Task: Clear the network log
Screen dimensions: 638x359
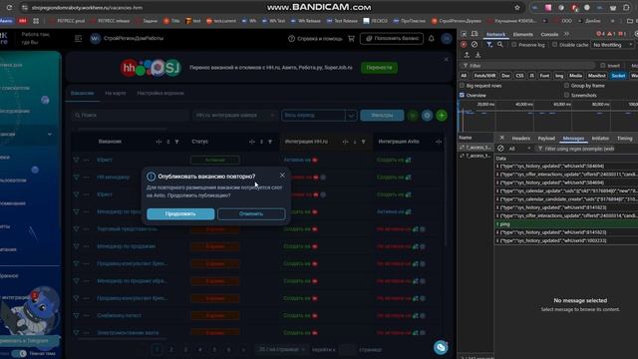Action: (475, 44)
